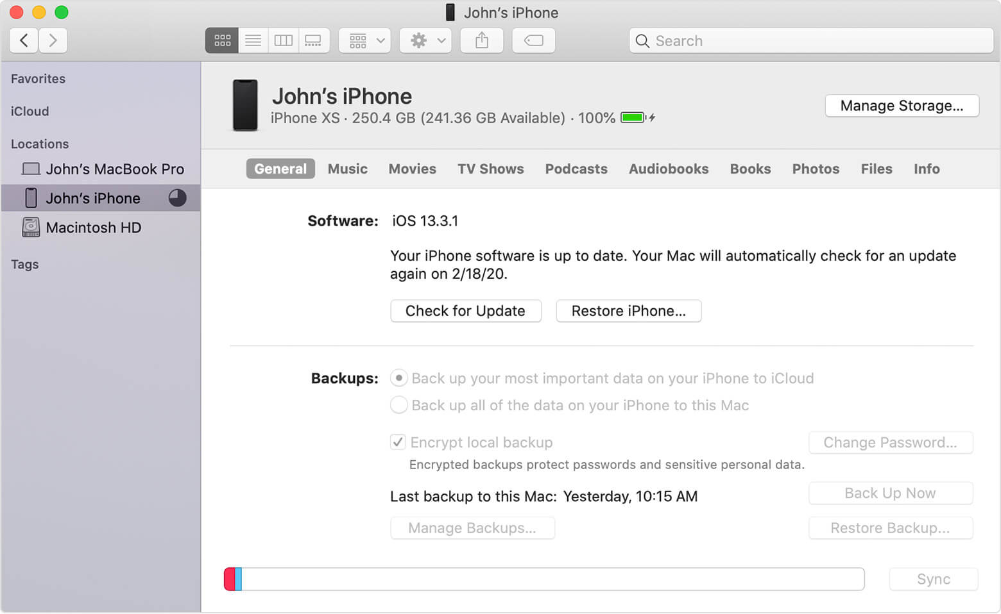Click the Manage Storage button

coord(901,106)
